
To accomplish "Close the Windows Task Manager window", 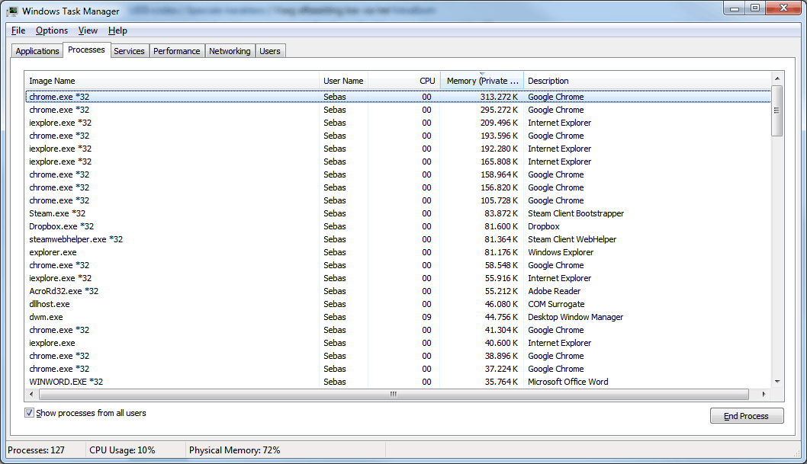I will pyautogui.click(x=783, y=8).
